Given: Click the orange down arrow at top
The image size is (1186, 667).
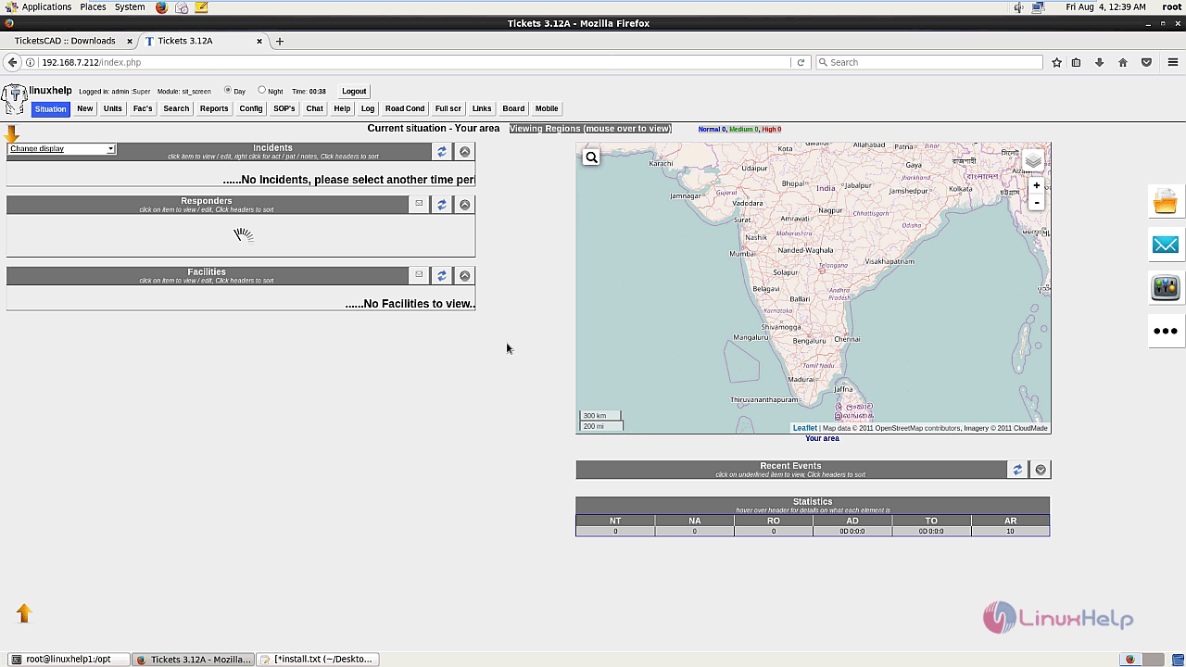Looking at the screenshot, I should (12, 135).
